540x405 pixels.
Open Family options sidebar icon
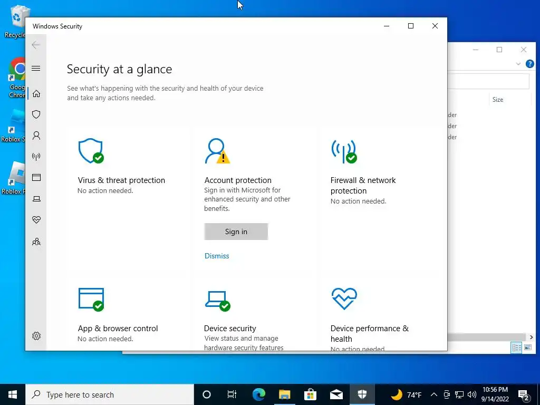point(36,242)
